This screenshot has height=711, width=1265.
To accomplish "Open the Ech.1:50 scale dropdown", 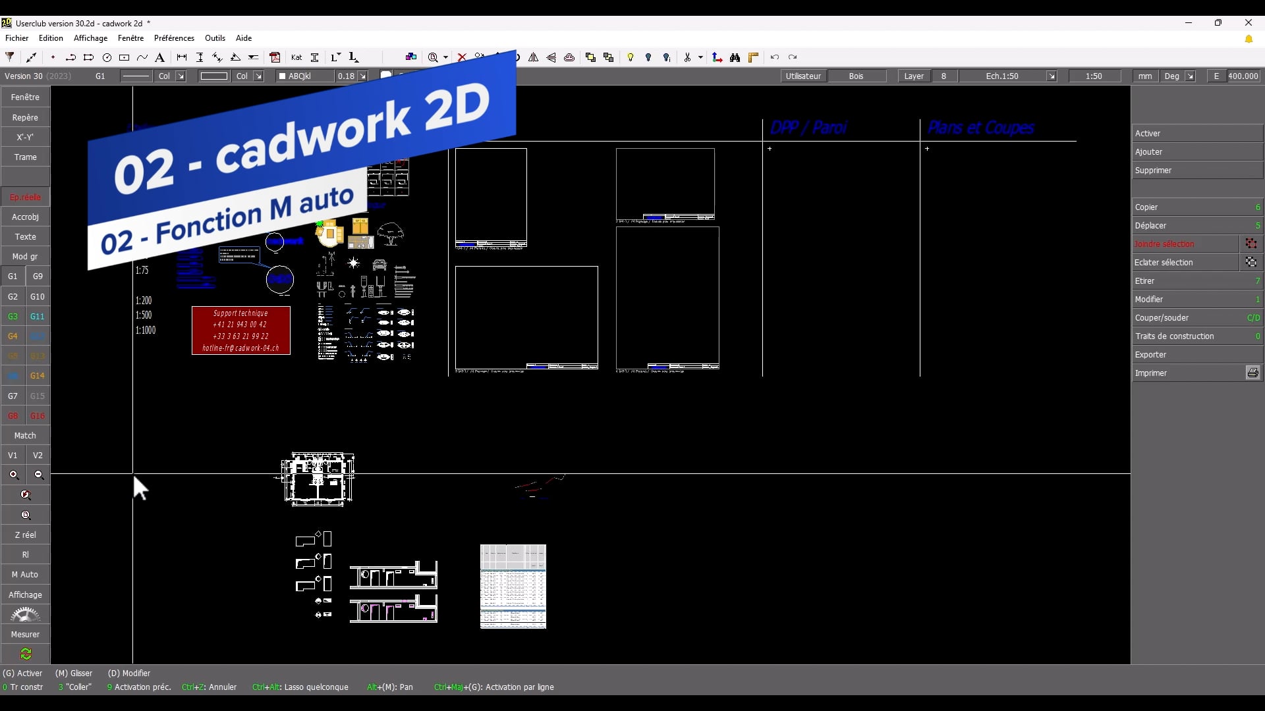I will pyautogui.click(x=1052, y=76).
